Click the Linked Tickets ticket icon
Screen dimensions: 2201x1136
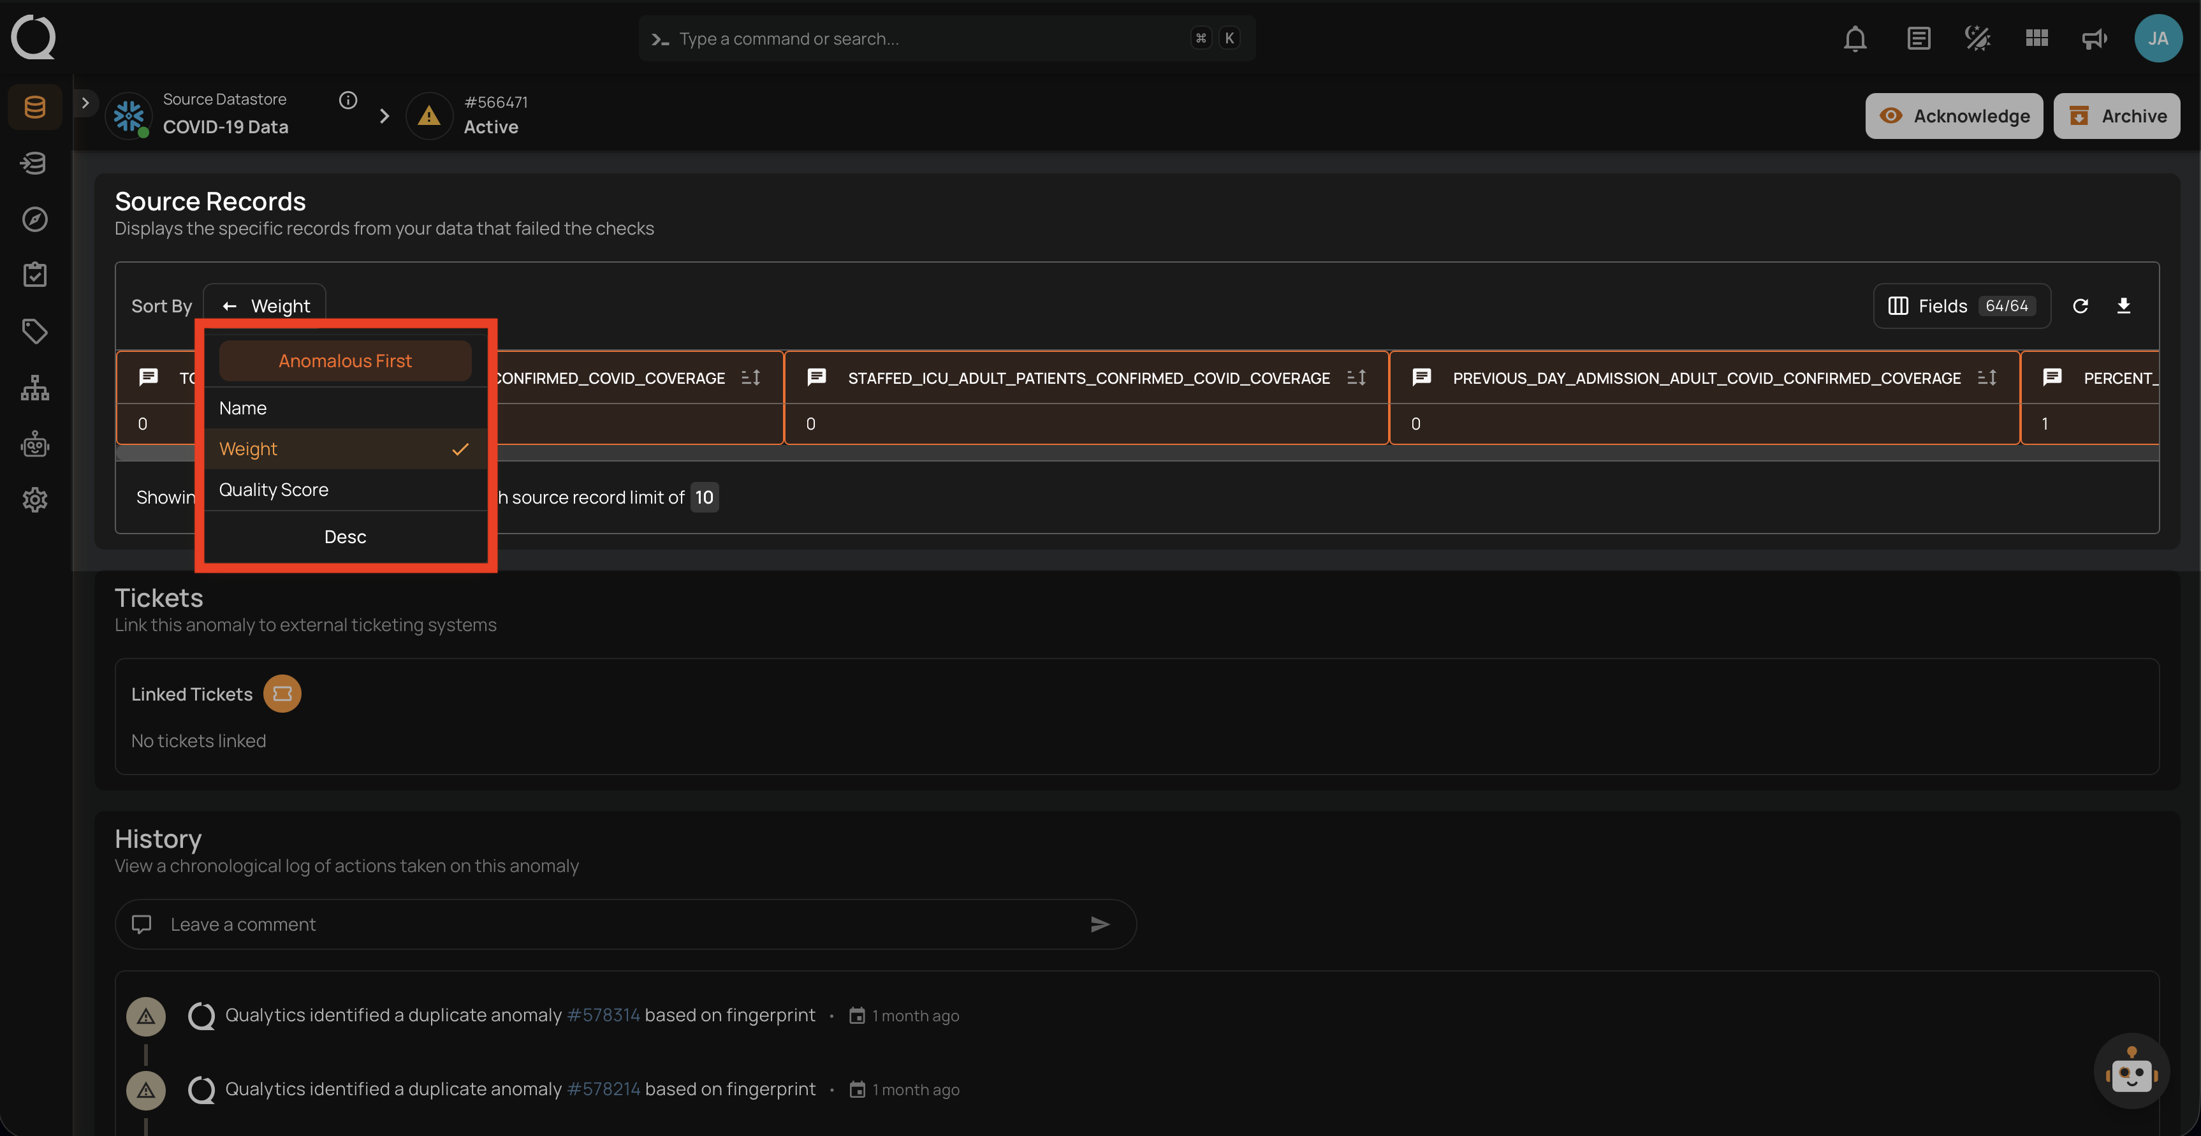[x=282, y=694]
